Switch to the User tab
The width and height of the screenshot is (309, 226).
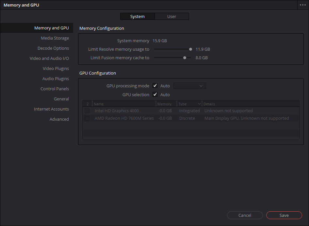171,16
